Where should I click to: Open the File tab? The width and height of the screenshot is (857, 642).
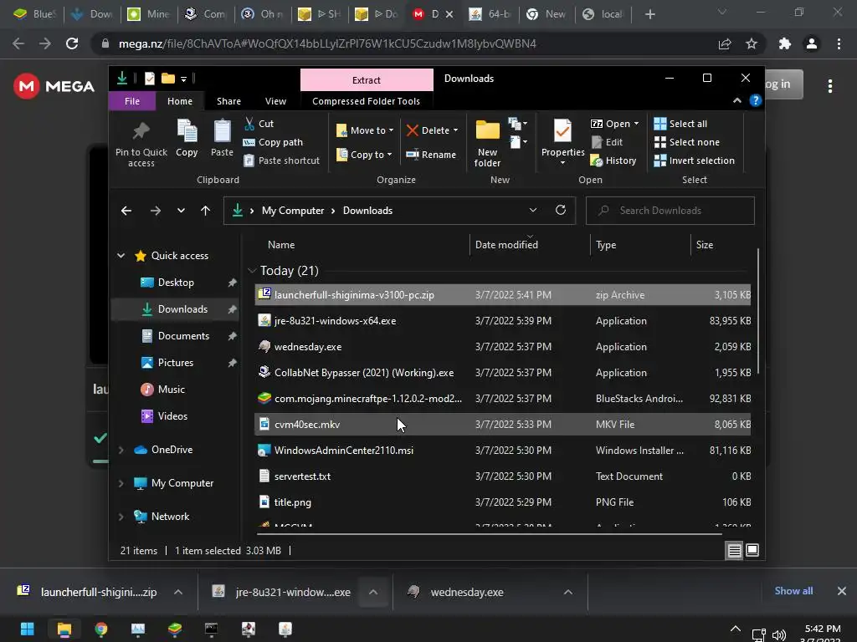click(132, 101)
